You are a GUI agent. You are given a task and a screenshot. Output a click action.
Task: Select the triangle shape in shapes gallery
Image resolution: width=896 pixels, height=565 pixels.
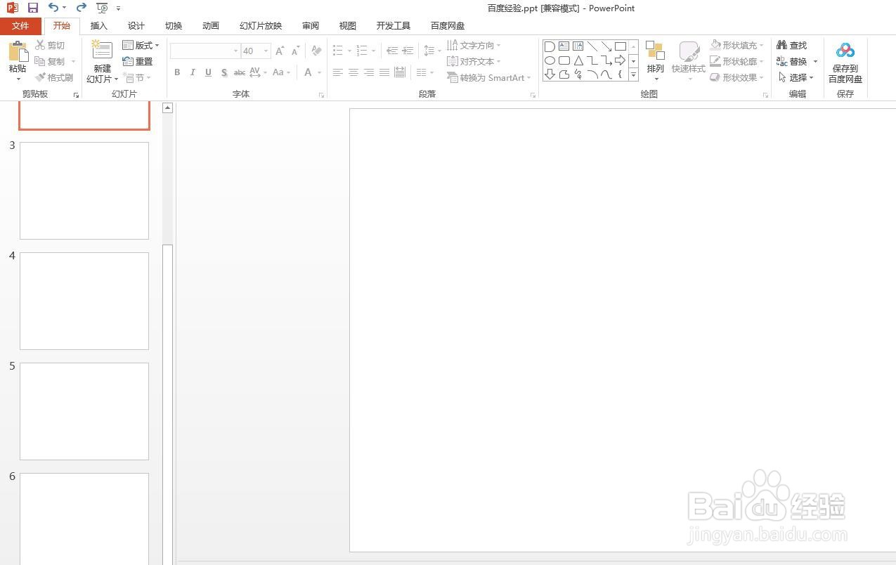[578, 60]
